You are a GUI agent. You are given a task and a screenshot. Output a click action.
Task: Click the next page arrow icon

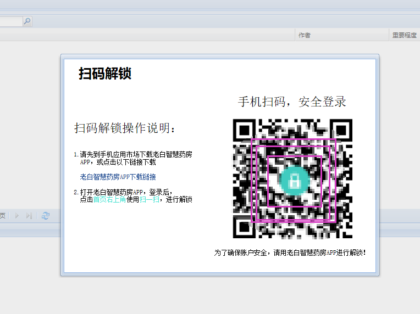coord(17,216)
